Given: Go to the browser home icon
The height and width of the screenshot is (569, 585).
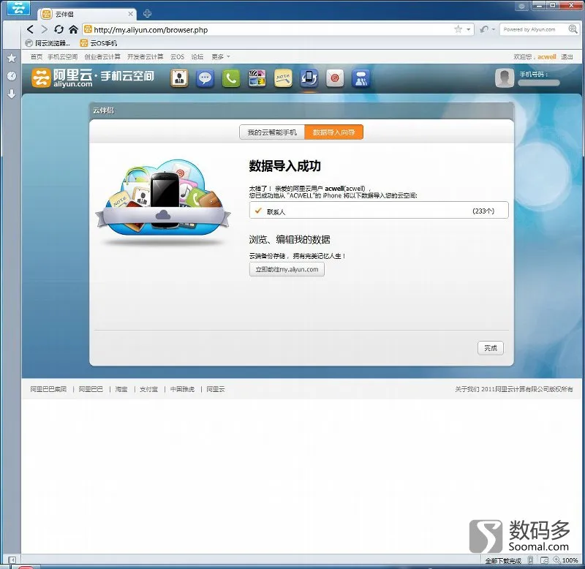Looking at the screenshot, I should 74,29.
